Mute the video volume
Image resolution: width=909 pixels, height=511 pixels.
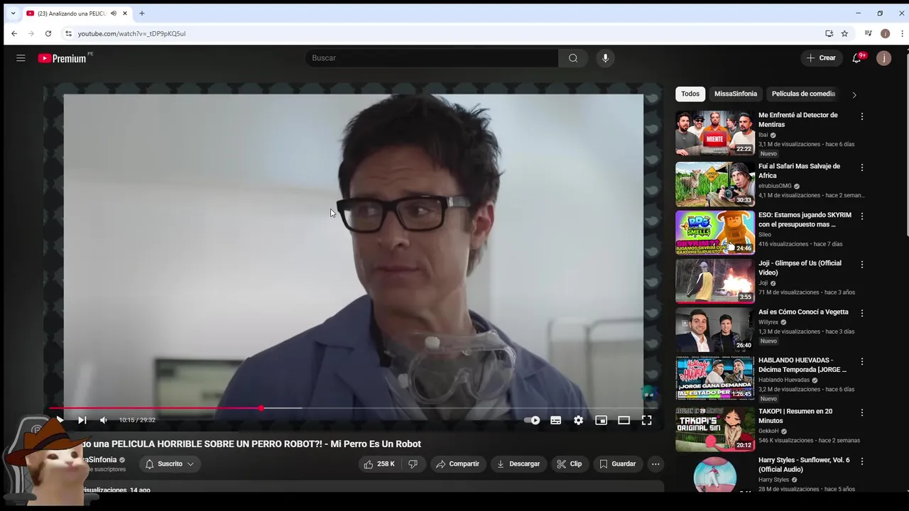pyautogui.click(x=104, y=420)
